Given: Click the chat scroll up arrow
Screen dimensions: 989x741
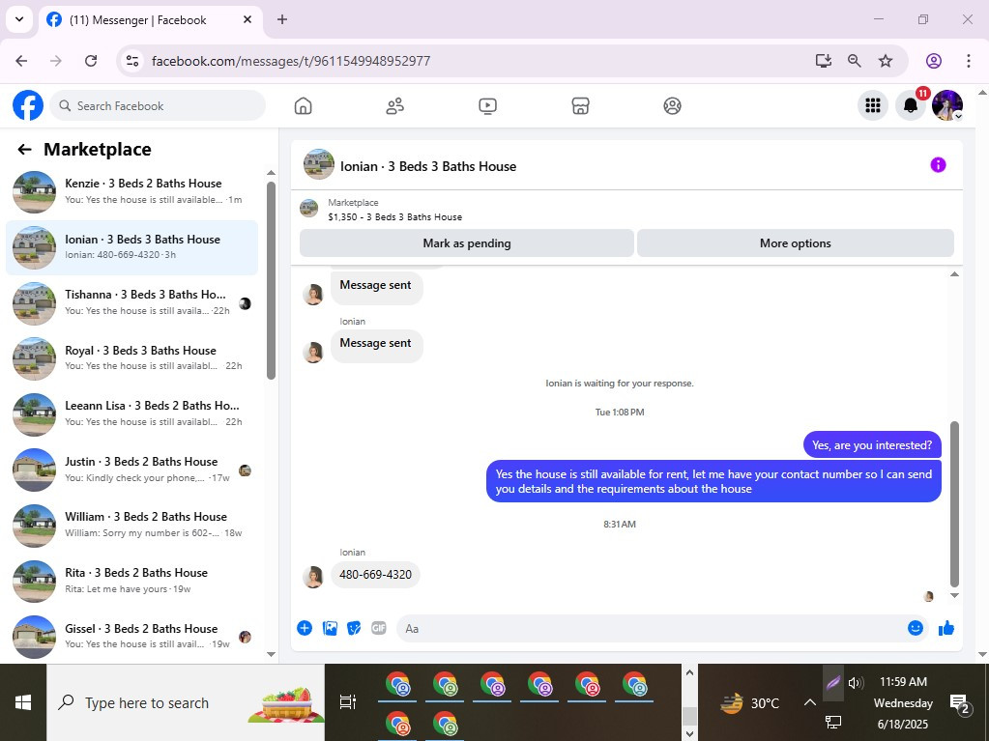Looking at the screenshot, I should pos(954,274).
